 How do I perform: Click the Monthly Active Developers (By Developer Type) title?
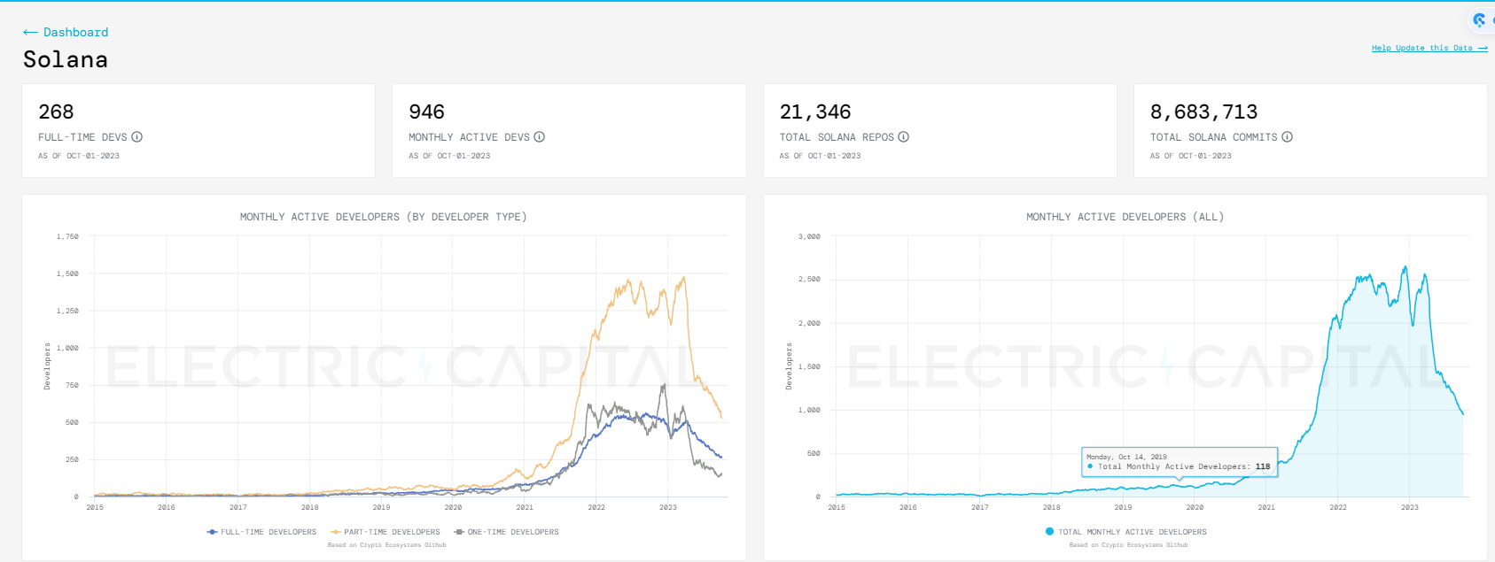(x=383, y=217)
